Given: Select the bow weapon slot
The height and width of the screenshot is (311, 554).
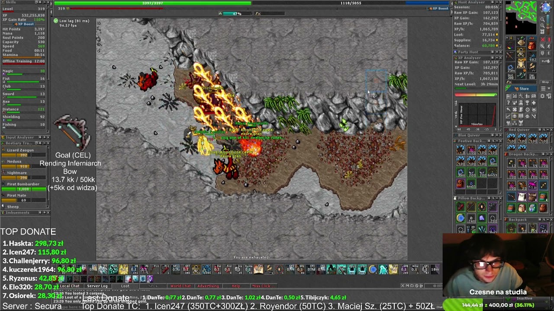Looking at the screenshot, I should pos(510,56).
